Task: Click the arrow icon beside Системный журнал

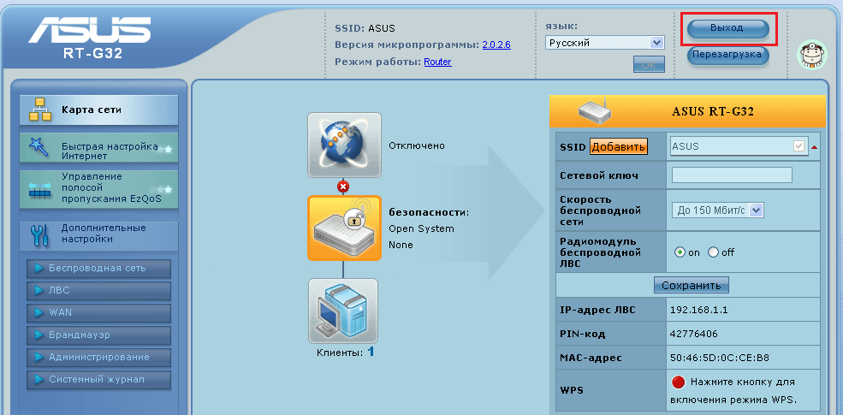Action: click(39, 379)
